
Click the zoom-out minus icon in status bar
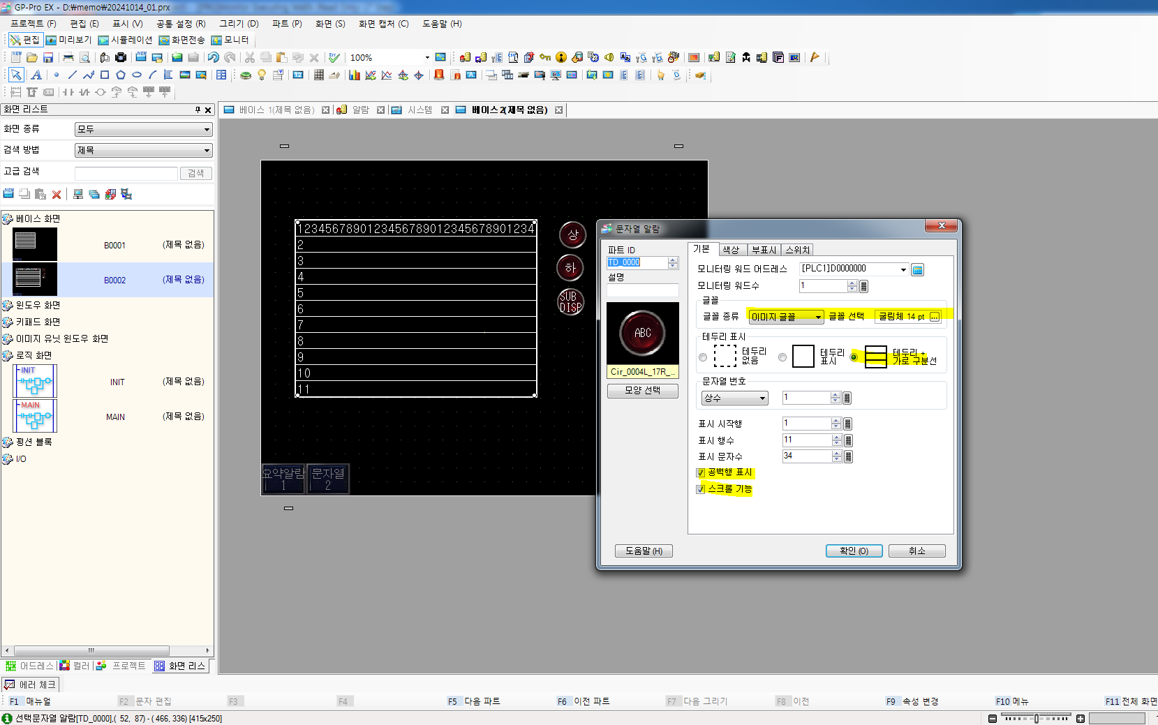(x=993, y=719)
